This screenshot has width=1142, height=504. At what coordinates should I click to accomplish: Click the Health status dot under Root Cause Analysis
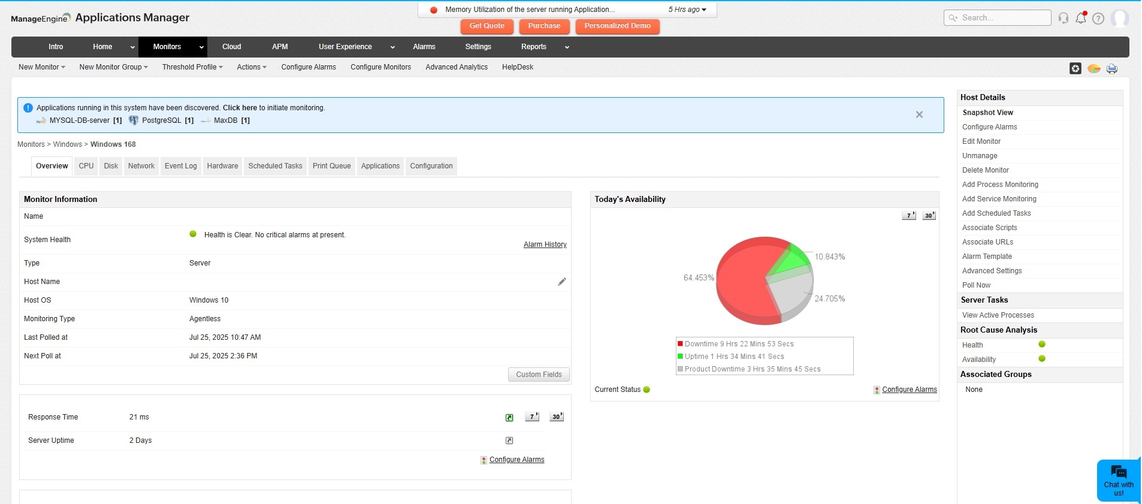[x=1042, y=344]
